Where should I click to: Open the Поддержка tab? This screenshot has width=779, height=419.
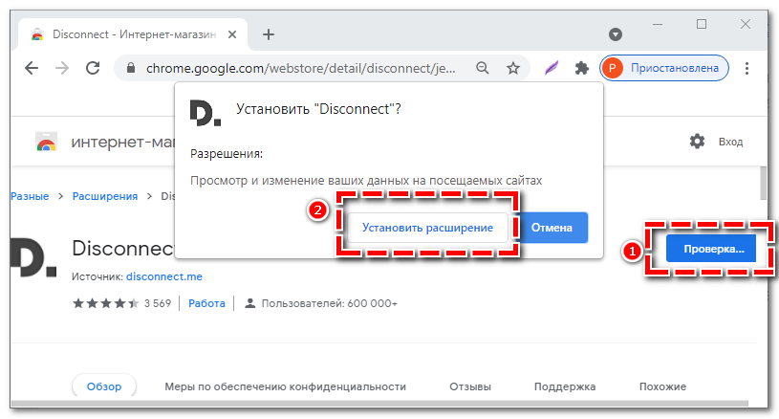pyautogui.click(x=565, y=386)
